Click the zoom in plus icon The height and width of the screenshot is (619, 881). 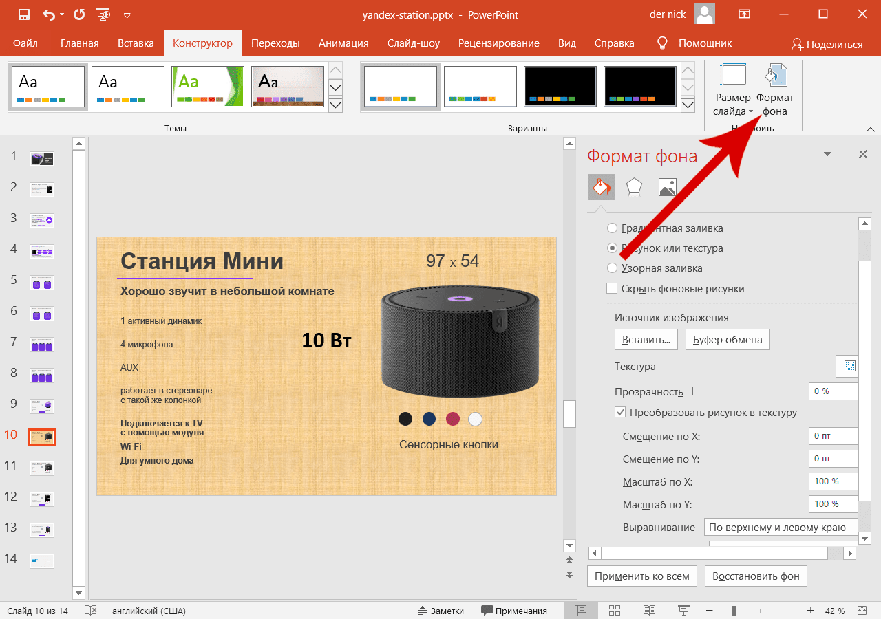(810, 611)
